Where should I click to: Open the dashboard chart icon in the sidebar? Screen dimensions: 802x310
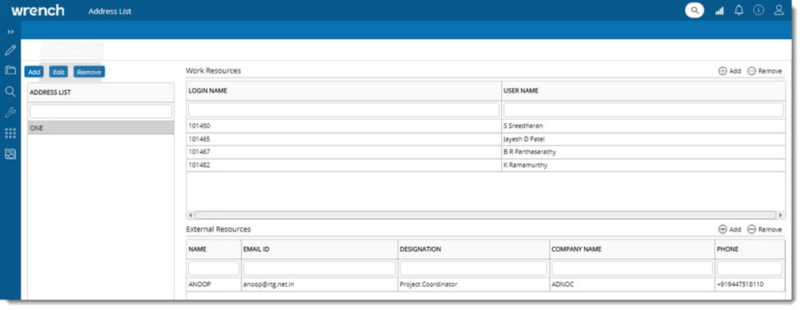10,153
